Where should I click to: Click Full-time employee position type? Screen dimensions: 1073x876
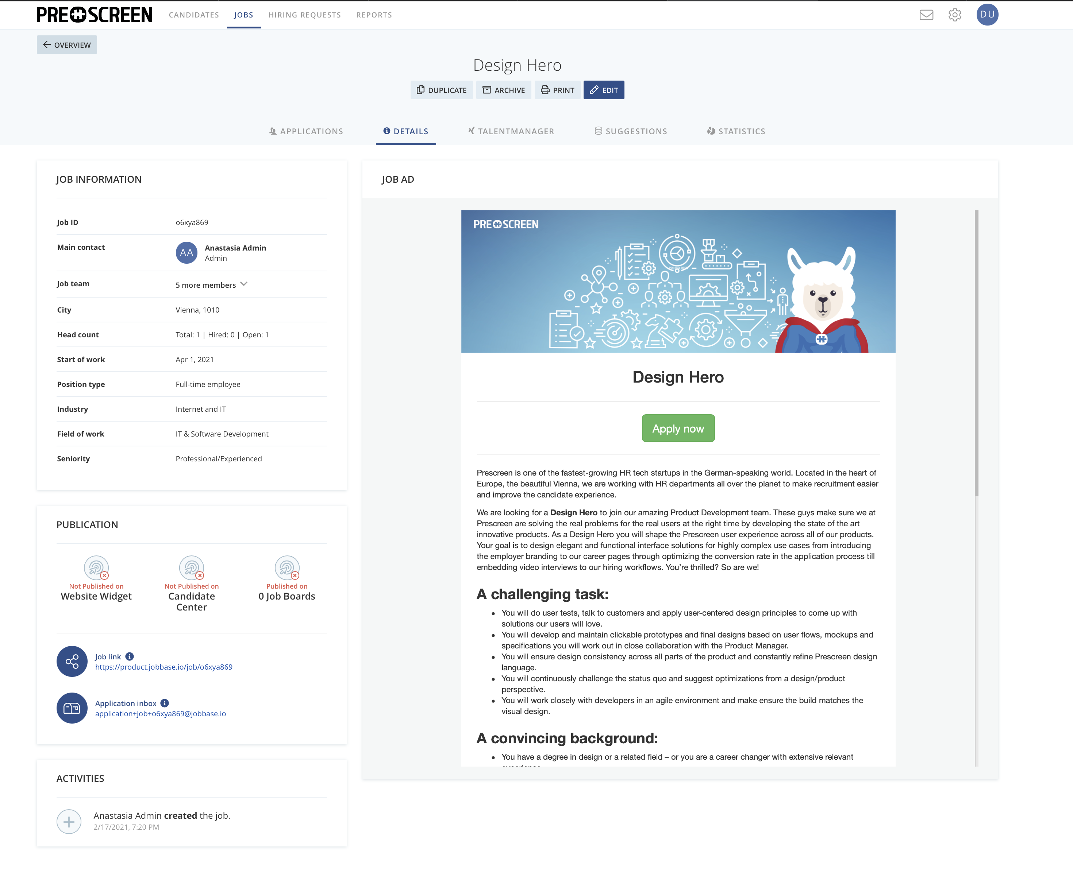pyautogui.click(x=208, y=384)
